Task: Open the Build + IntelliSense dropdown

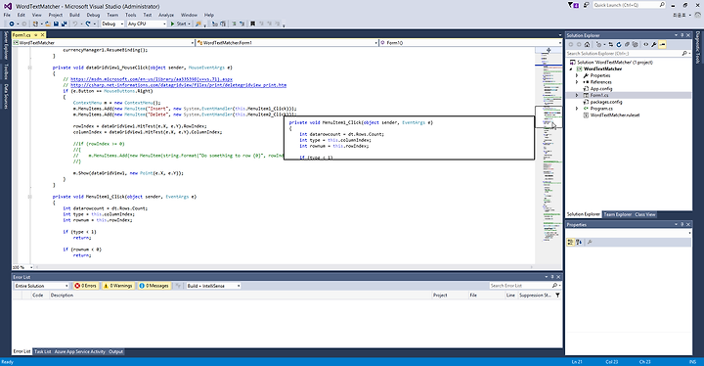Action: point(213,286)
